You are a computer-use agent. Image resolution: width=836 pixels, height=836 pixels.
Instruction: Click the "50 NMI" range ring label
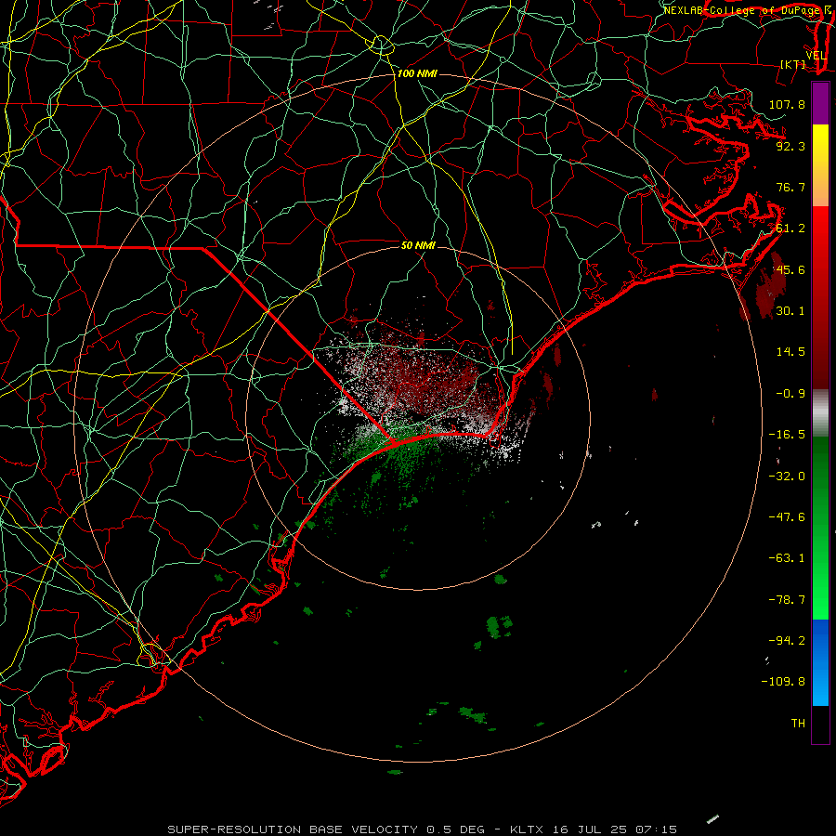point(418,245)
